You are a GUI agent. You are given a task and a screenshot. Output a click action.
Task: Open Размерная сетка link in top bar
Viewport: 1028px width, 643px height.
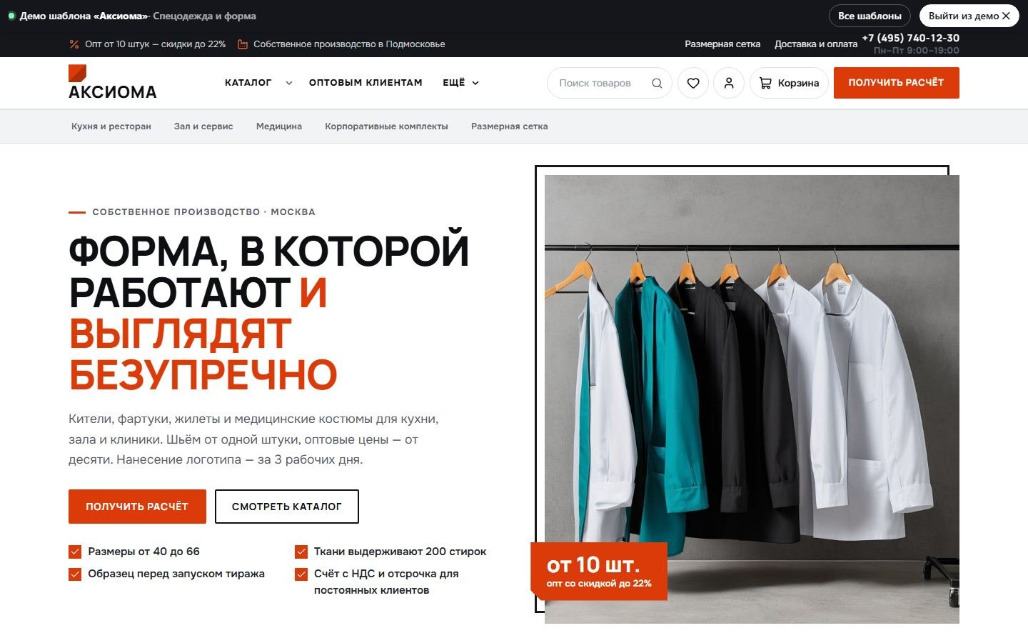[x=722, y=44]
